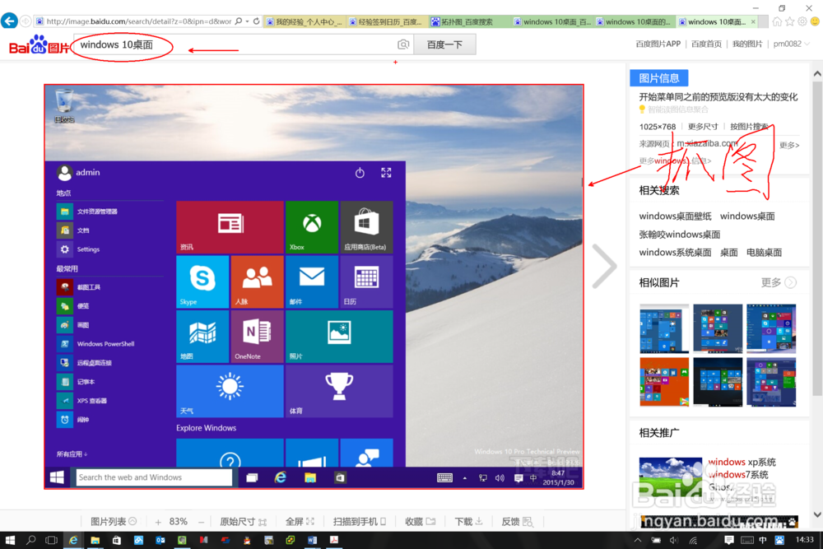The image size is (823, 549).
Task: Switch to windows 10桌面的 tab
Action: point(634,21)
